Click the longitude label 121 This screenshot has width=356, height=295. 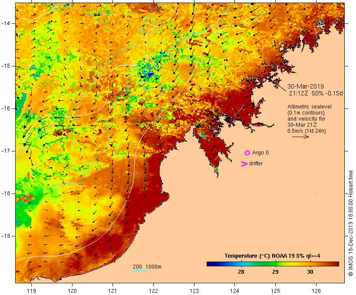(x=112, y=291)
